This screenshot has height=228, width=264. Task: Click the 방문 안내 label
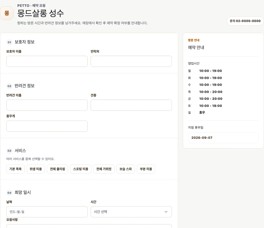pos(194,40)
